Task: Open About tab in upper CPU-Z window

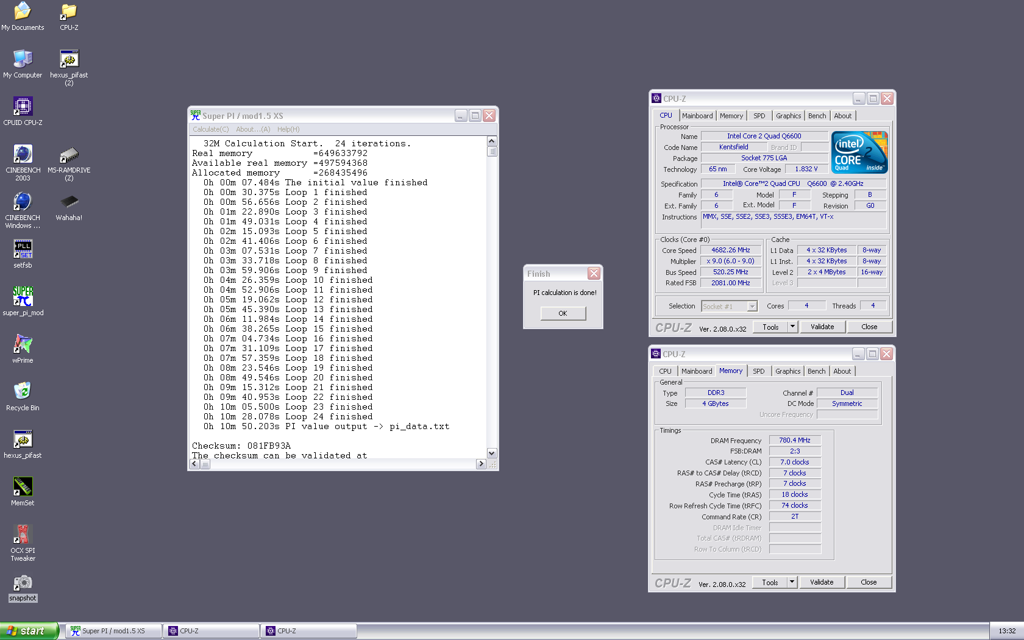Action: [x=843, y=116]
